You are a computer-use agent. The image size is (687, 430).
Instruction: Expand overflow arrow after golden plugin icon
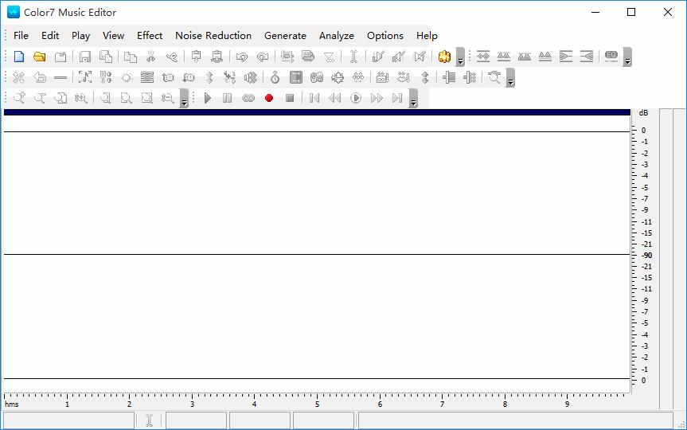pos(460,57)
